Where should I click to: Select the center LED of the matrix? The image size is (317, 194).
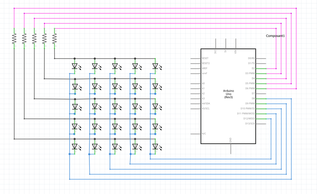click(115, 106)
